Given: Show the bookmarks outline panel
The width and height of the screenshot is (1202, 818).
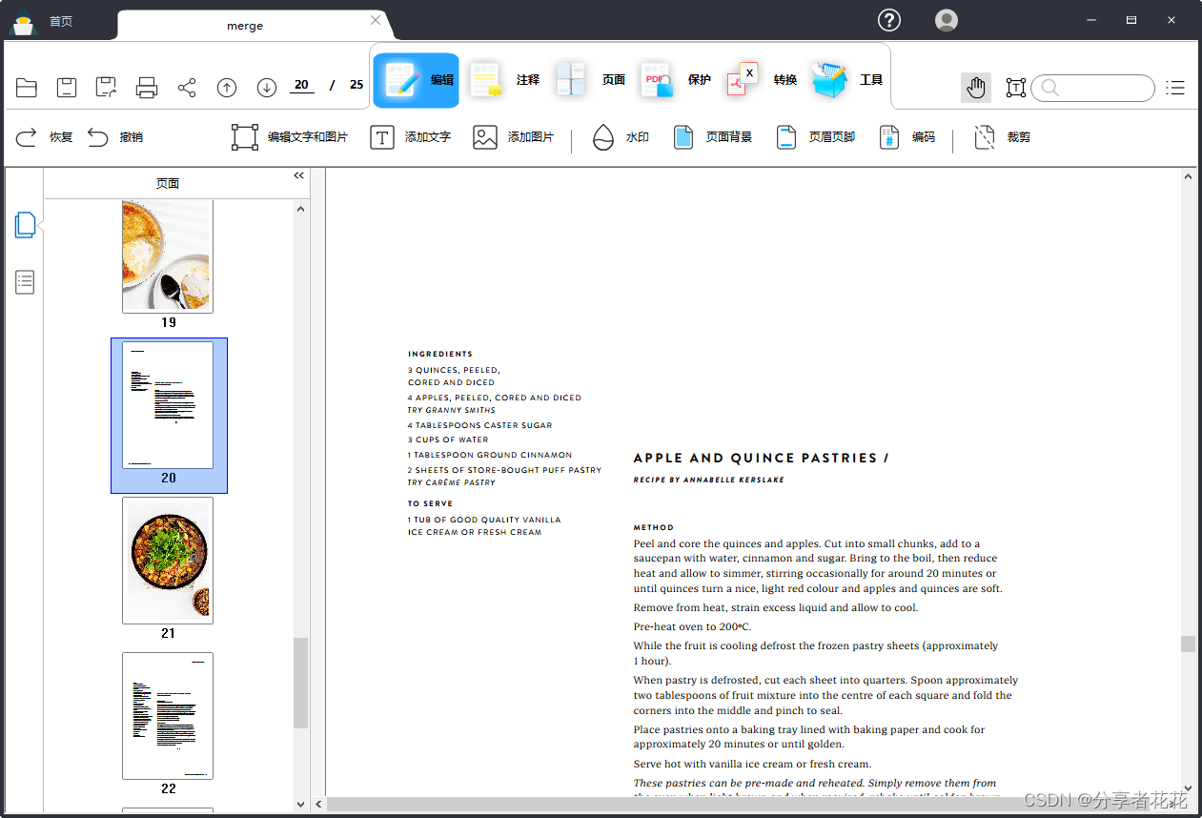Looking at the screenshot, I should pyautogui.click(x=26, y=282).
